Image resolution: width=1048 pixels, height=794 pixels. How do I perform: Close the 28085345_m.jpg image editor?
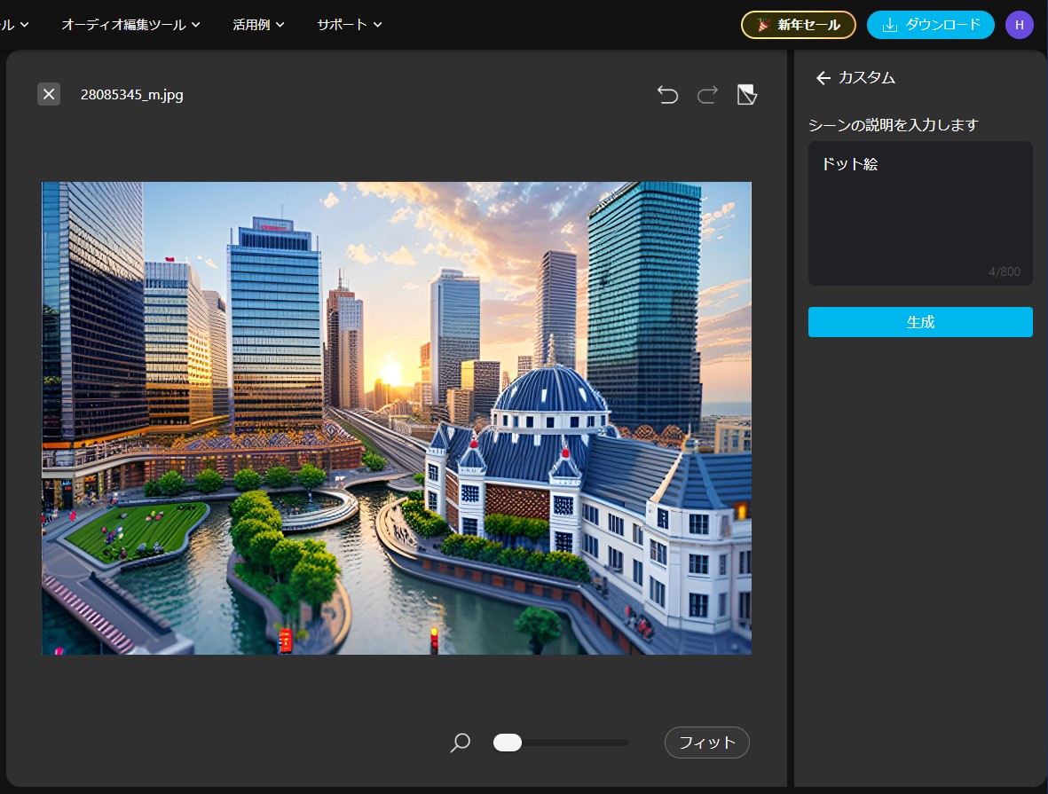point(49,94)
